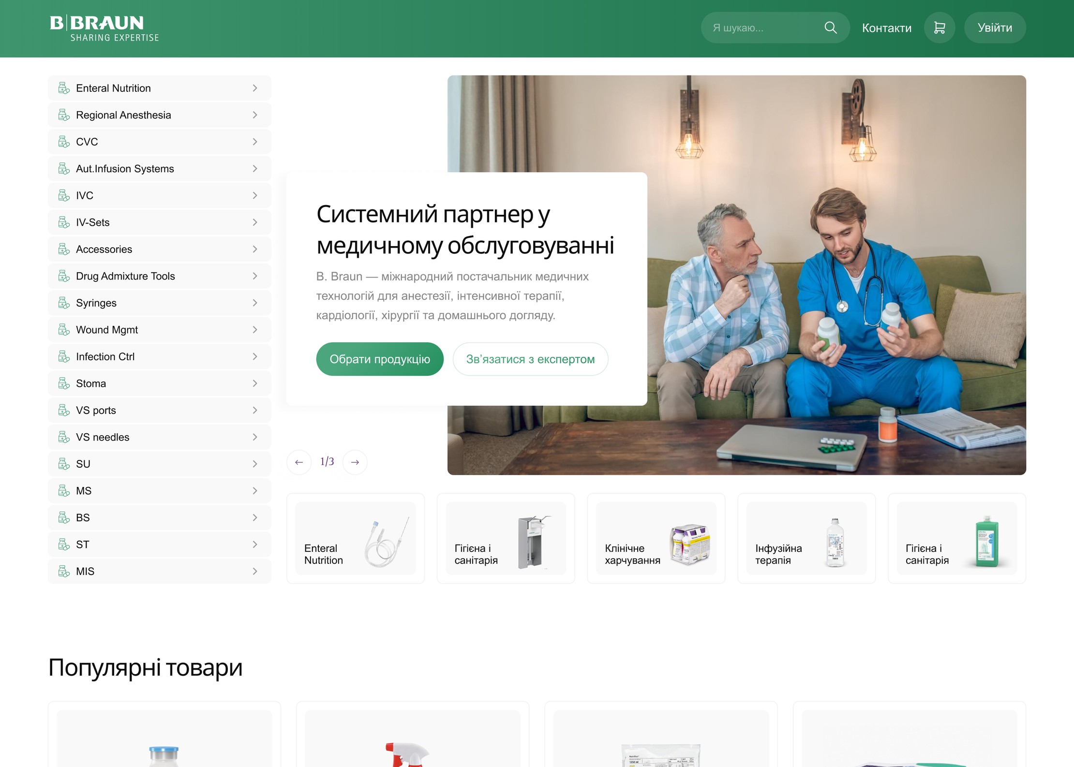1074x767 pixels.
Task: Click the icon beside VS needles
Action: (64, 437)
